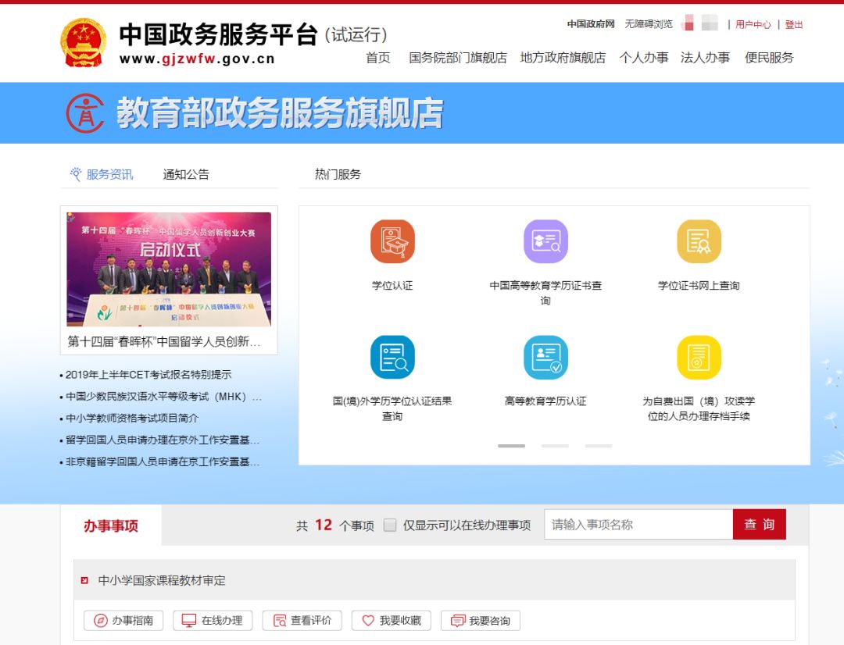The width and height of the screenshot is (844, 645).
Task: Switch to 服务资讯 tab
Action: (109, 174)
